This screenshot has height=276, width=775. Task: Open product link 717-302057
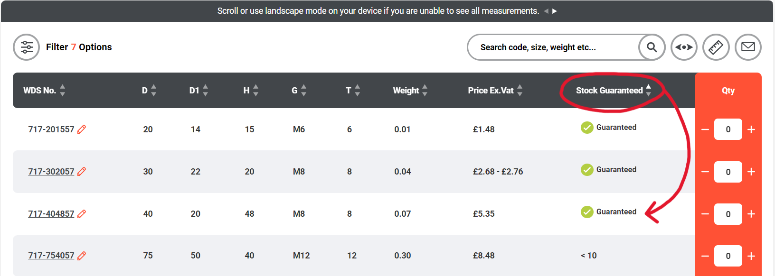[51, 171]
